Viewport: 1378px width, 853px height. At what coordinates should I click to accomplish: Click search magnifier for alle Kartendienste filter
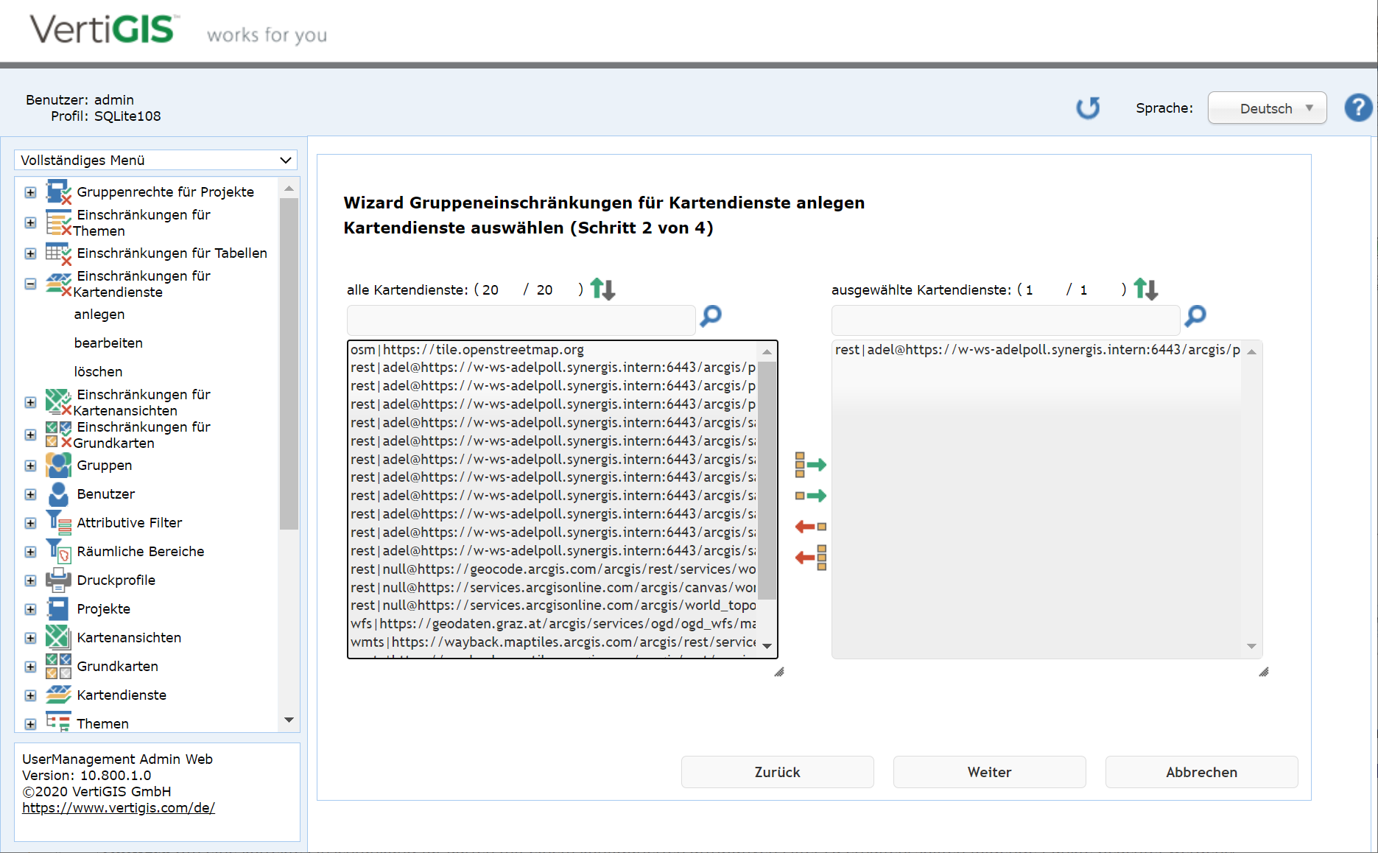click(711, 317)
